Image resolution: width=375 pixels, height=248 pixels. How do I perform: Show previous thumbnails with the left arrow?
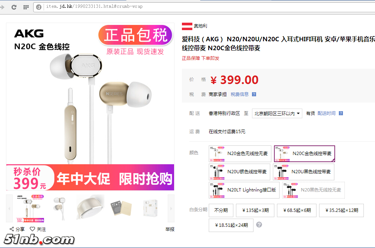point(9,209)
